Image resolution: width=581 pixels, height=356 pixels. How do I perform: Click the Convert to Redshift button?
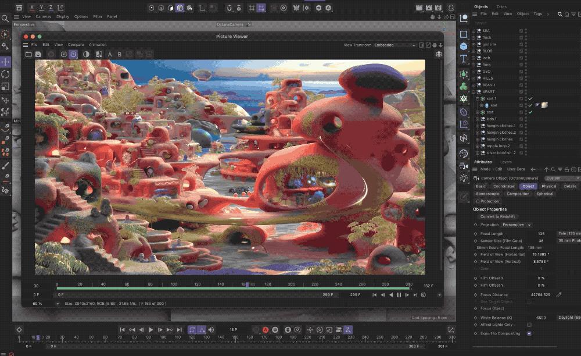coord(497,216)
